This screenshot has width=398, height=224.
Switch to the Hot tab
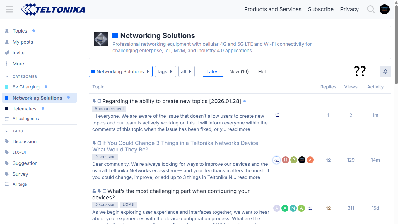pos(262,71)
